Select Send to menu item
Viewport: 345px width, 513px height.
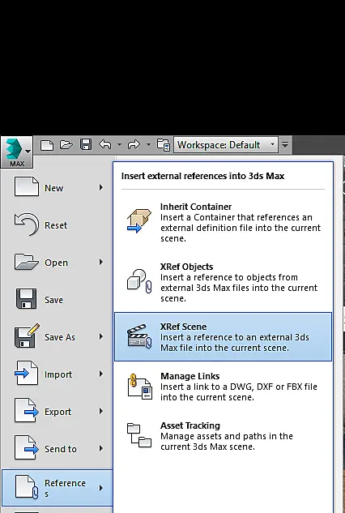tap(57, 449)
